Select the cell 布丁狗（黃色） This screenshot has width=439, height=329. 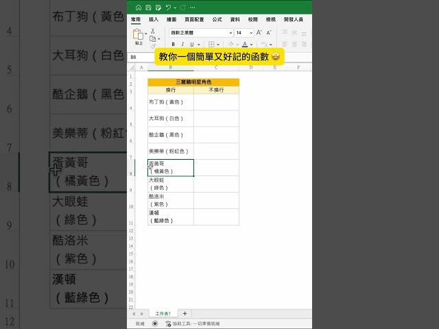171,102
